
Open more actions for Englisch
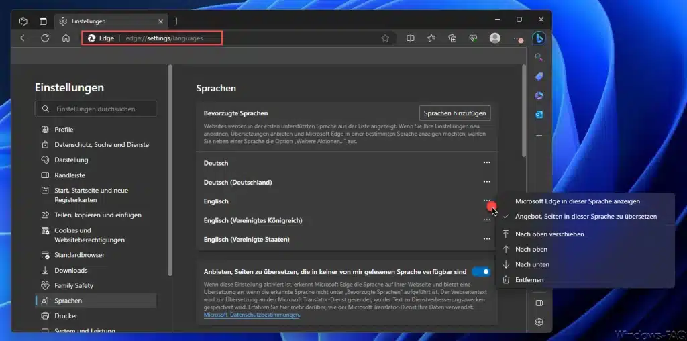coord(487,201)
